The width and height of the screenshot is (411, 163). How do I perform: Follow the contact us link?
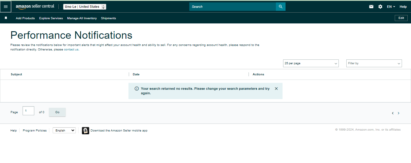[x=71, y=50]
